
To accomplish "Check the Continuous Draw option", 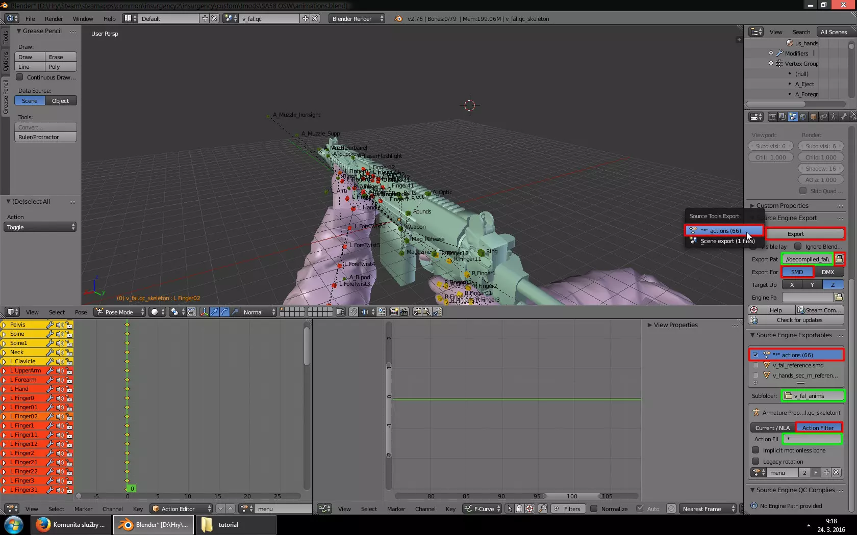I will tap(20, 77).
